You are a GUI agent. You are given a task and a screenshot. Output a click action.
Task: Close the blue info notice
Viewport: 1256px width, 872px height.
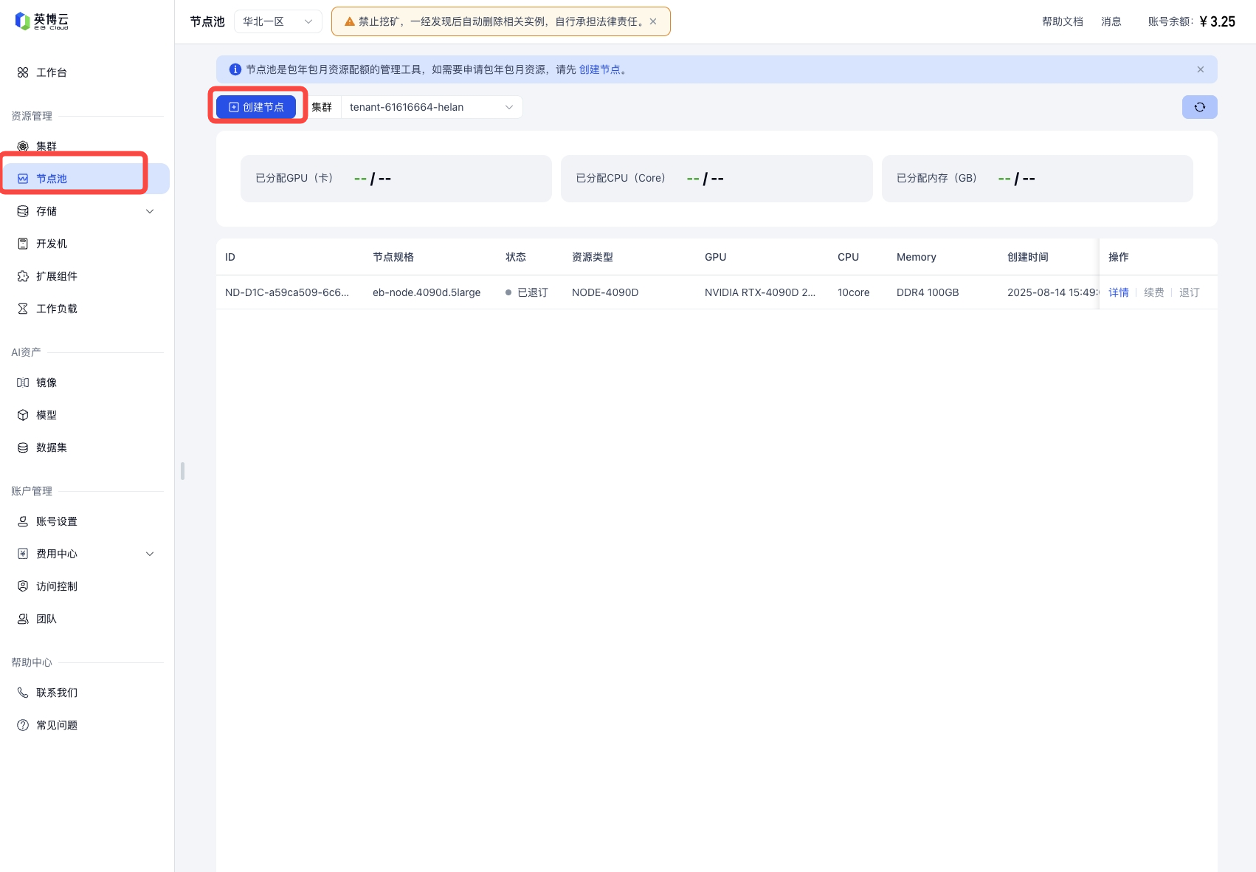pos(1201,69)
